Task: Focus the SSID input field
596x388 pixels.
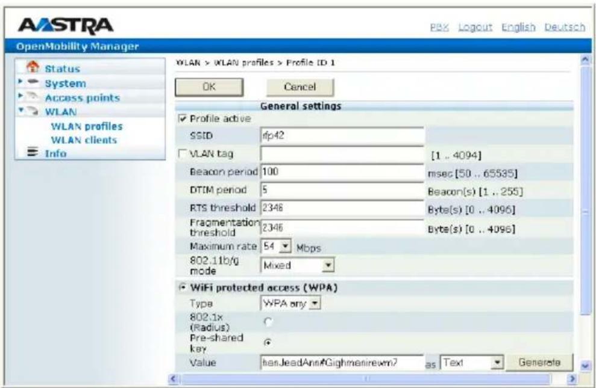Action: (342, 135)
